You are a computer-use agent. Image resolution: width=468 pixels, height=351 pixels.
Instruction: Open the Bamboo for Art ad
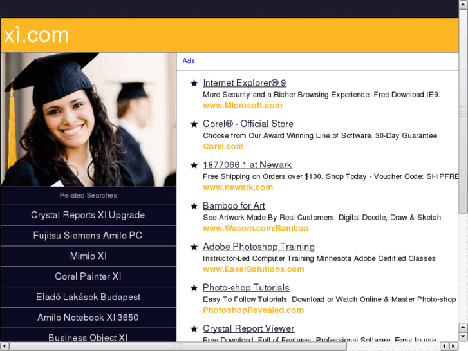click(234, 205)
